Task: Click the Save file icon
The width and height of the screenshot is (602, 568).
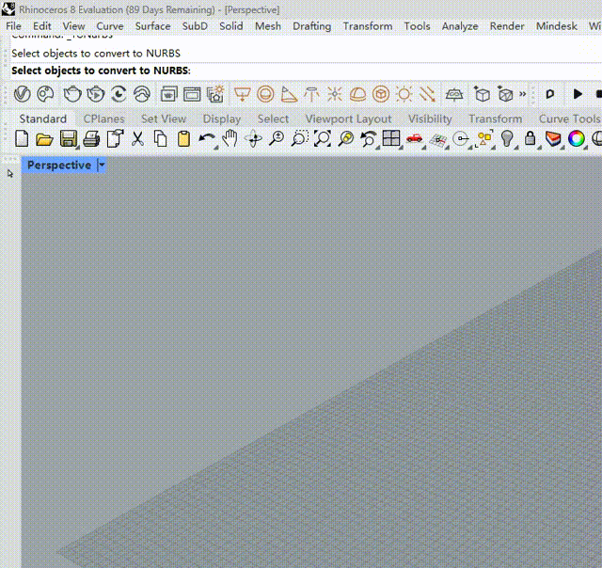Action: pyautogui.click(x=68, y=139)
